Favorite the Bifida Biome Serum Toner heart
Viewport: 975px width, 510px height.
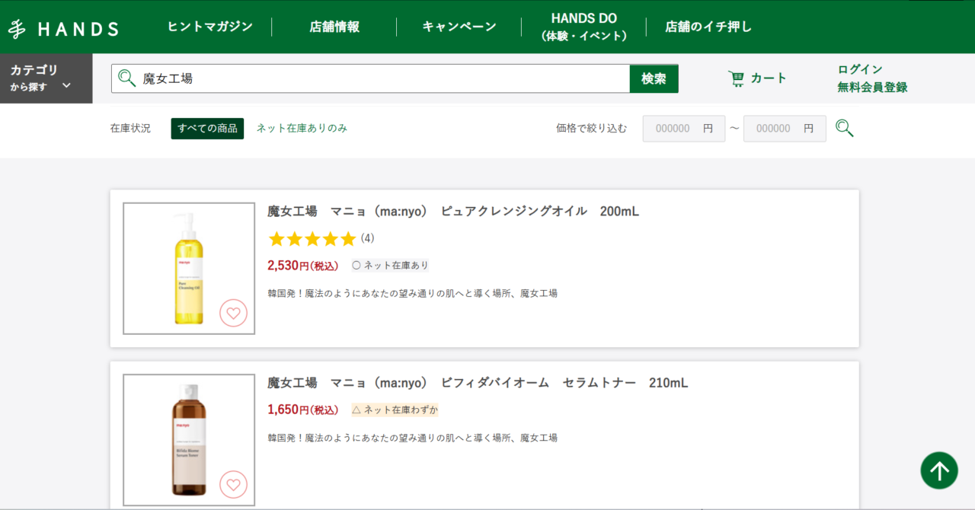pos(234,484)
